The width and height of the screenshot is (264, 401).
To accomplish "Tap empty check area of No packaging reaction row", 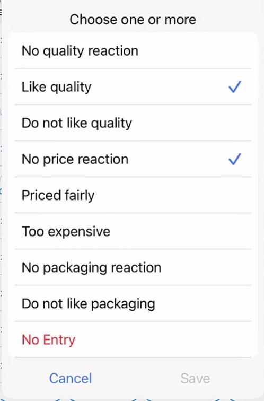I will (235, 267).
